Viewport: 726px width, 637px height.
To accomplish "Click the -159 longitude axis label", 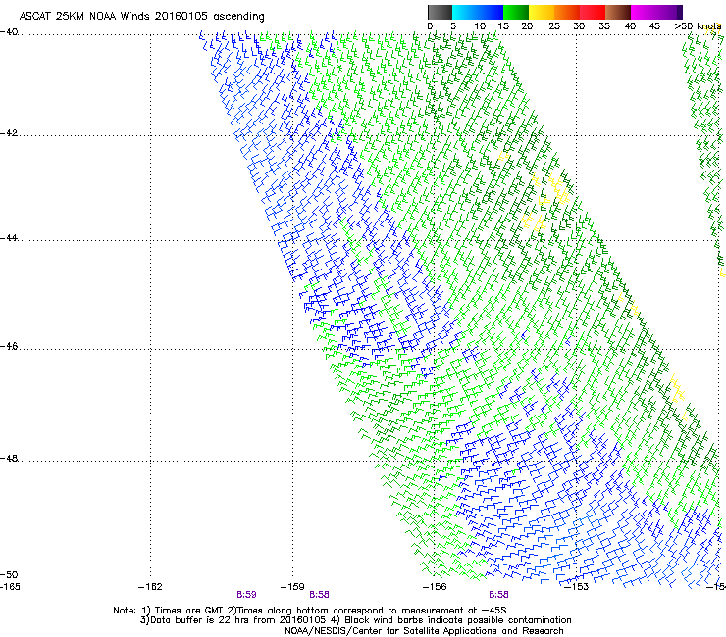I will [292, 587].
